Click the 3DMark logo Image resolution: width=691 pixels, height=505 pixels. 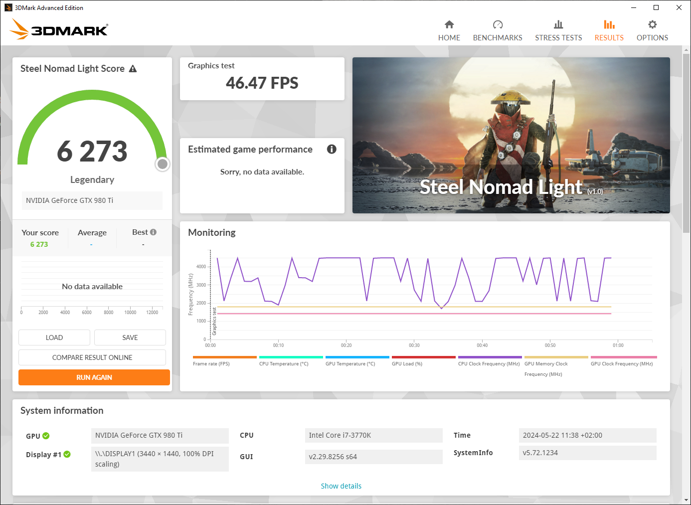pos(59,29)
